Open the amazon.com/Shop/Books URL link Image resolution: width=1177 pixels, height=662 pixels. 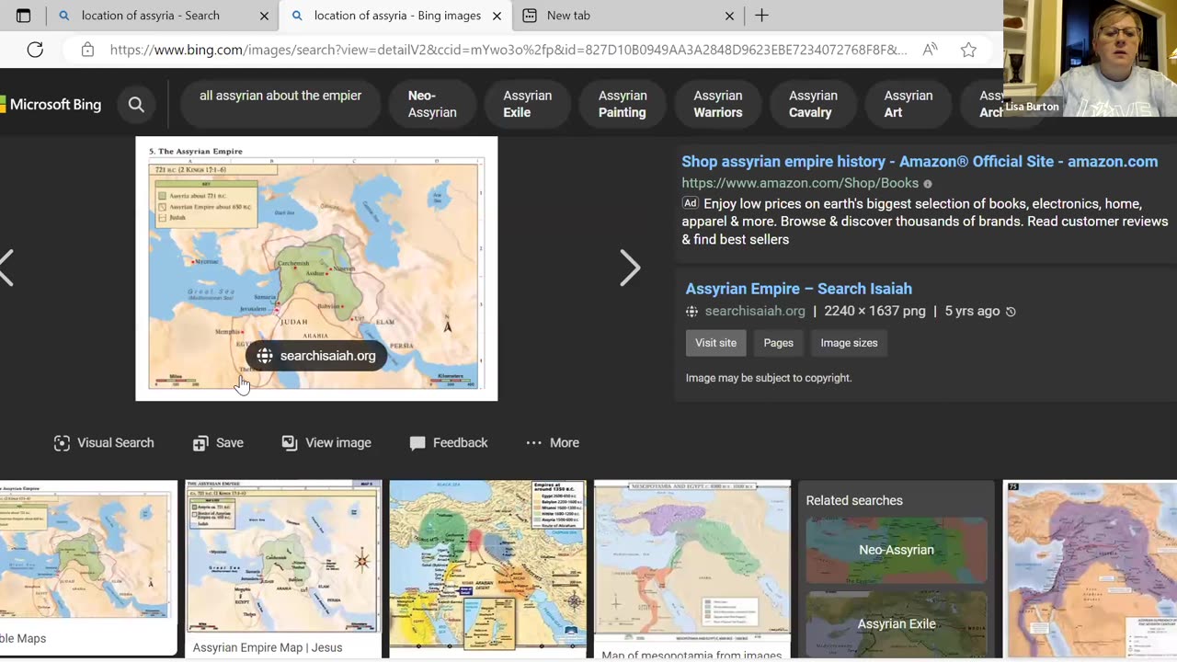[800, 183]
